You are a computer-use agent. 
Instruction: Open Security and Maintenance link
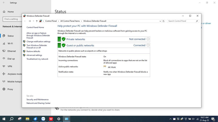coord(38,99)
